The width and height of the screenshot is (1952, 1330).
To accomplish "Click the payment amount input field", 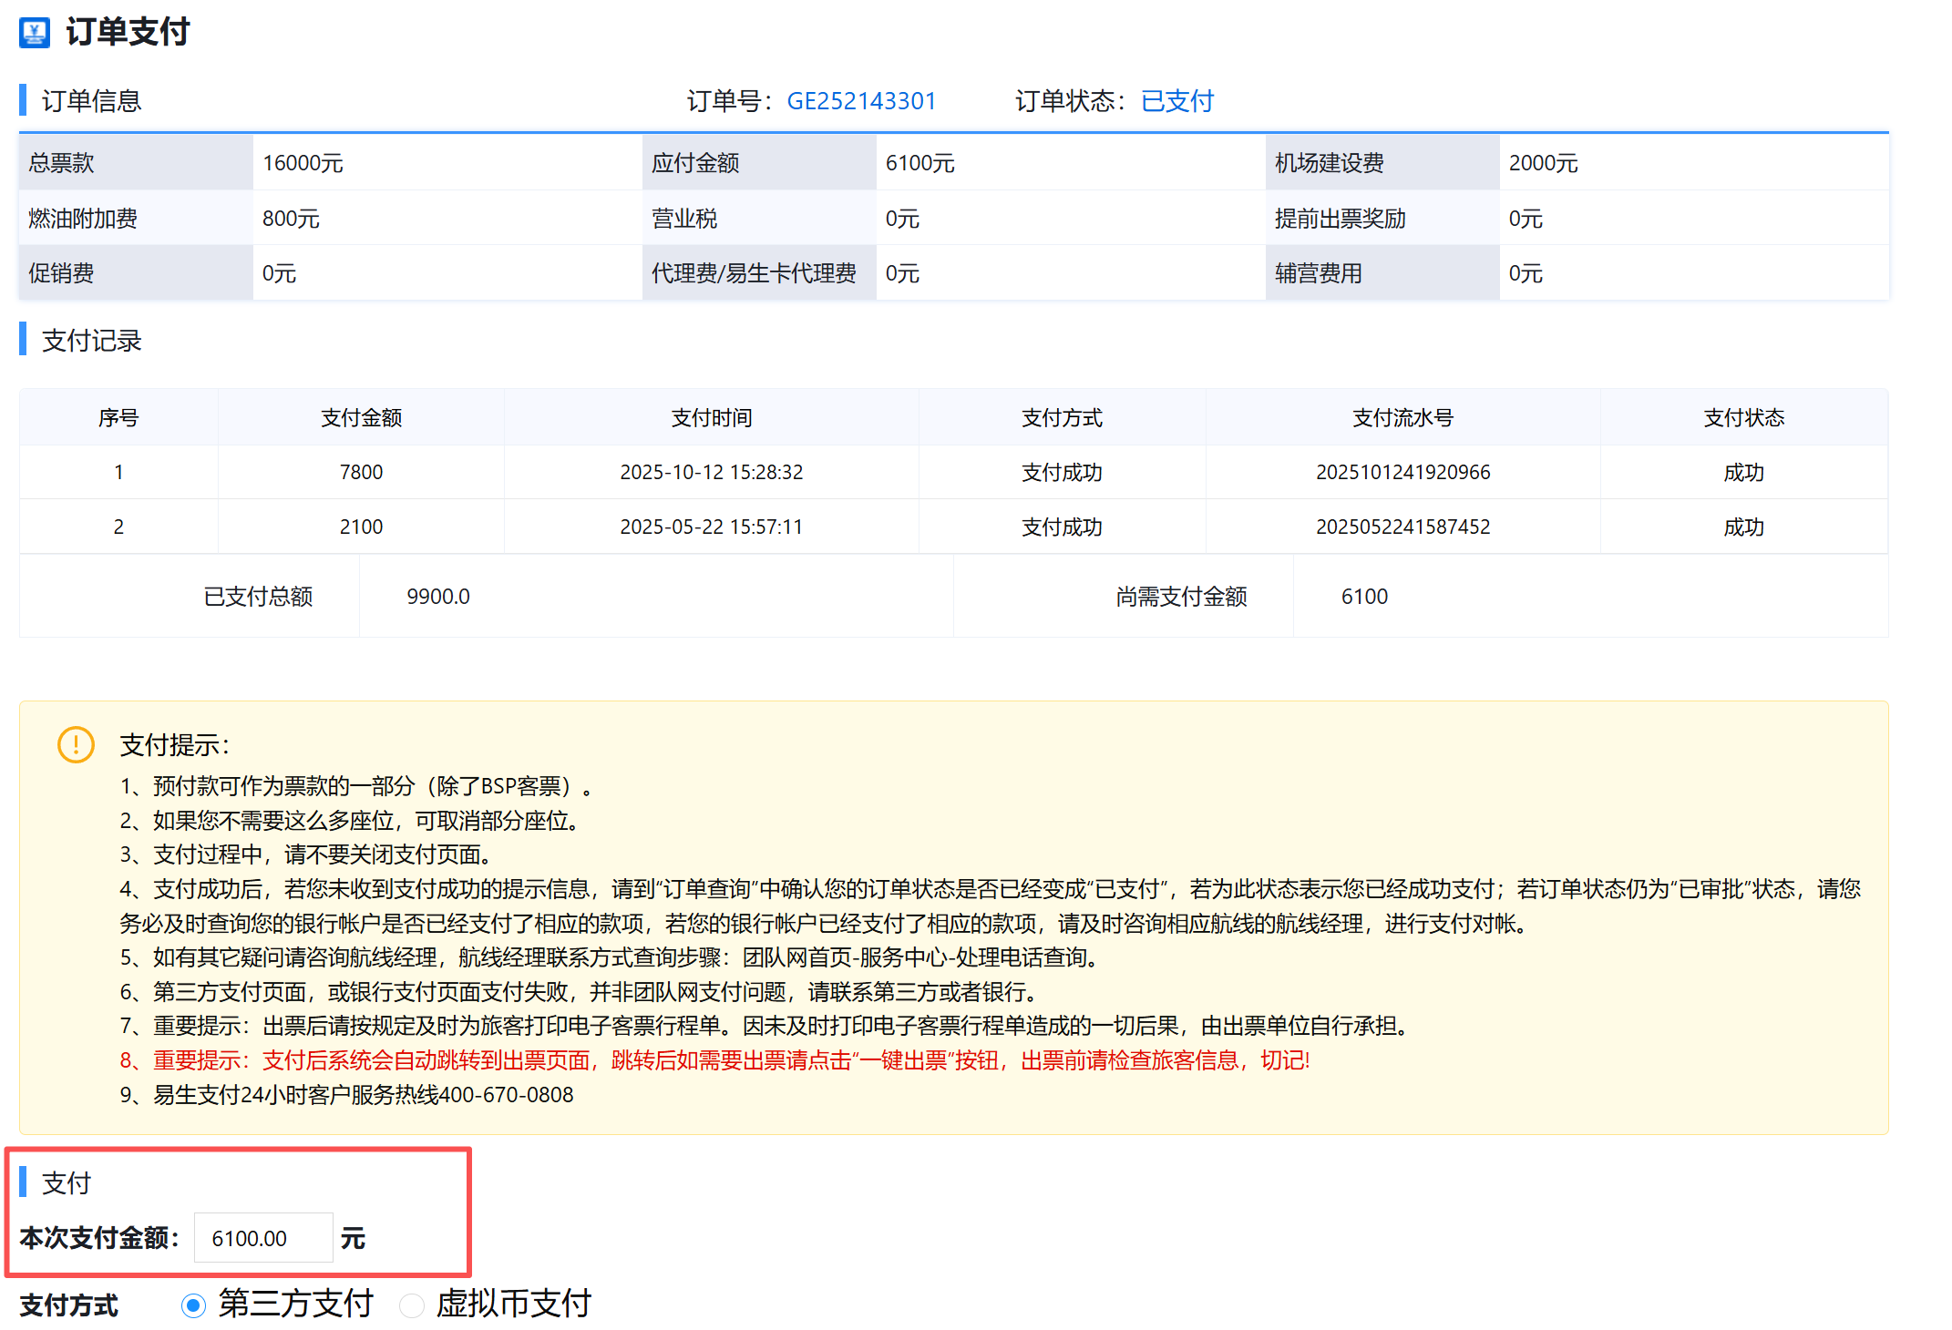I will coord(262,1238).
